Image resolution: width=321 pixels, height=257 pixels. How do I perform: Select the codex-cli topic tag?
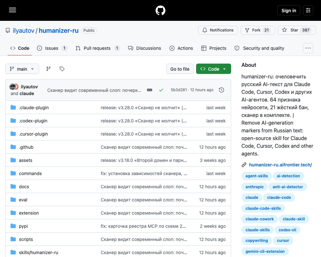pos(287,230)
